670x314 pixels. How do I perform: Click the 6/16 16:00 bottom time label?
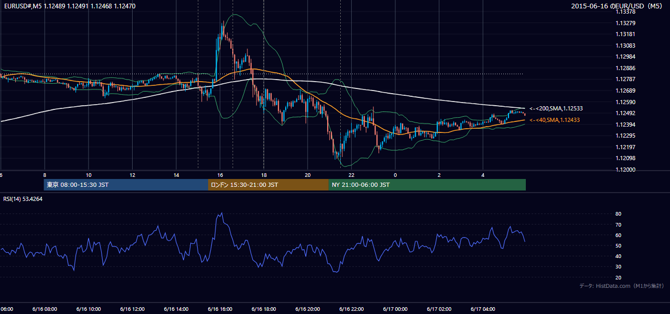tap(220, 309)
